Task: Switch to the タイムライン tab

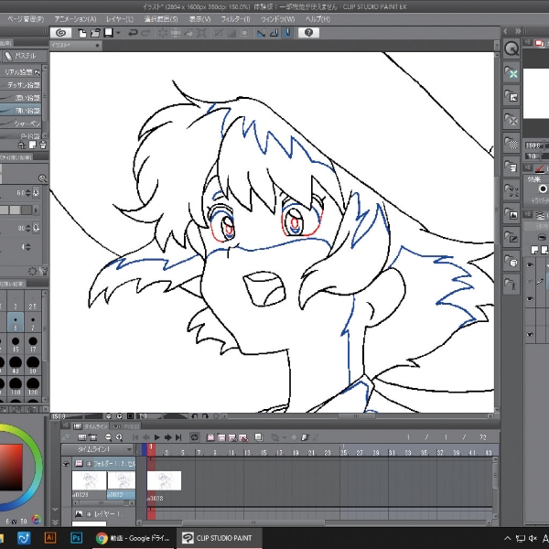Action: point(91,426)
